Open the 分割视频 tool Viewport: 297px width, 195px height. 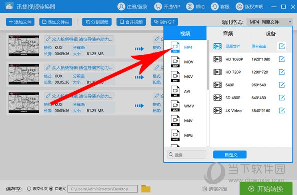[x=97, y=22]
